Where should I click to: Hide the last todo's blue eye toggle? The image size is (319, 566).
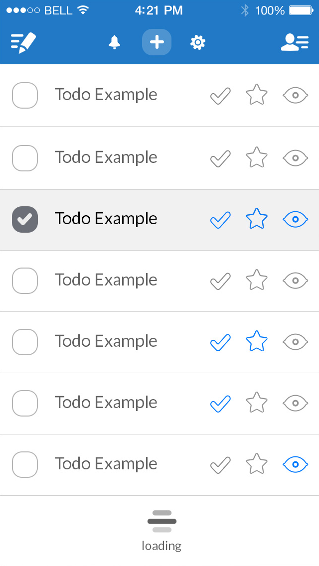tap(295, 464)
